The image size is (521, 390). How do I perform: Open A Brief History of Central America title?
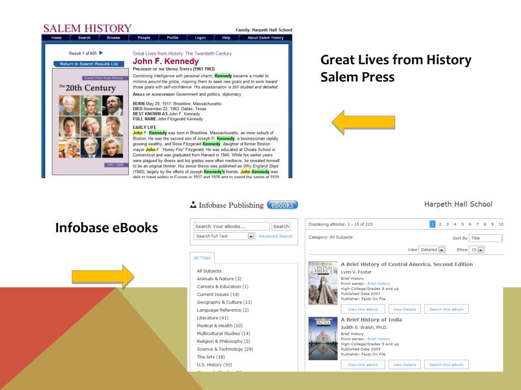(x=407, y=264)
